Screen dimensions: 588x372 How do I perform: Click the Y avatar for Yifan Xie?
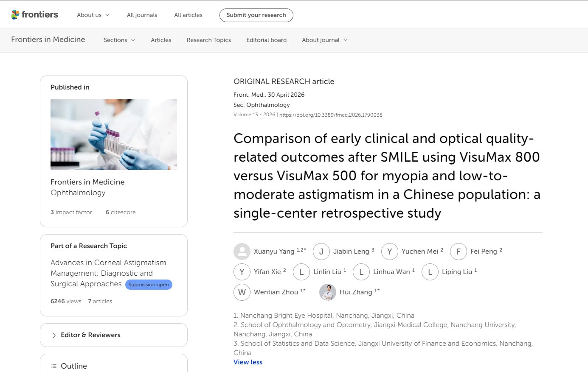(242, 272)
